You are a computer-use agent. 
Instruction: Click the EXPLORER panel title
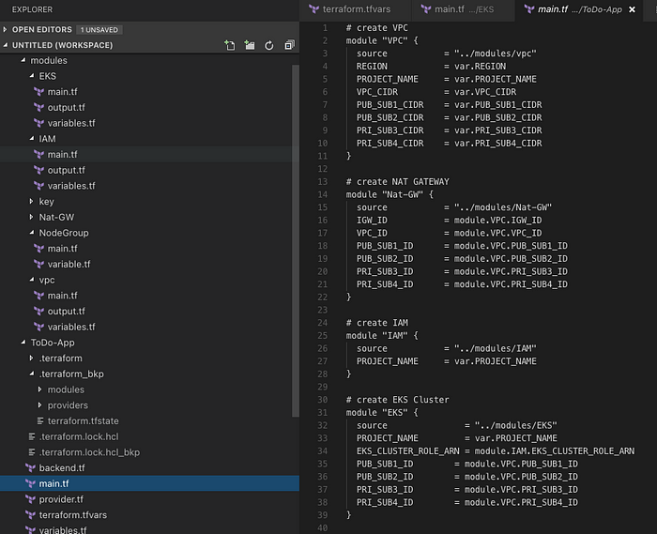(32, 9)
